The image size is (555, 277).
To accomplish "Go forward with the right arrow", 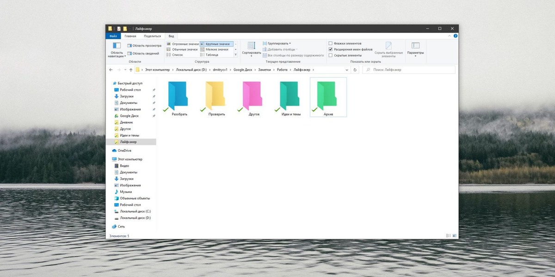I will [119, 70].
